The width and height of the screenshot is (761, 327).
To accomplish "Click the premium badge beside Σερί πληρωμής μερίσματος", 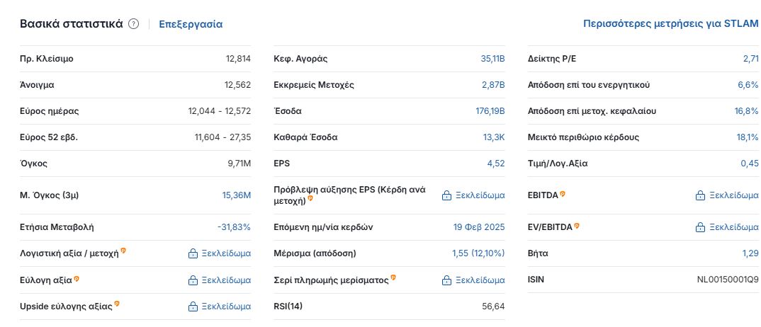I will [x=393, y=277].
